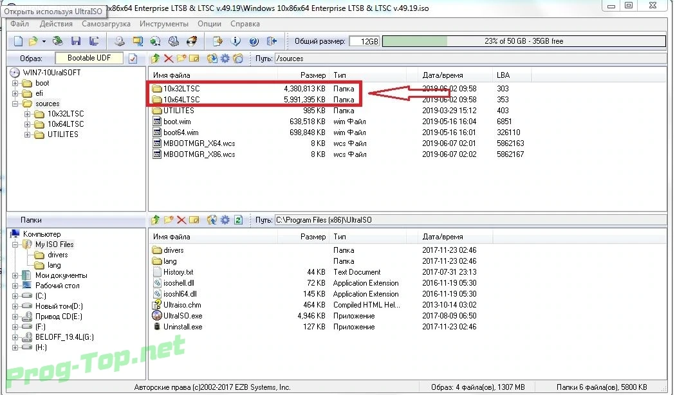Create new folder in image pane toolbar
Screen dimensions: 675x395
click(181, 59)
